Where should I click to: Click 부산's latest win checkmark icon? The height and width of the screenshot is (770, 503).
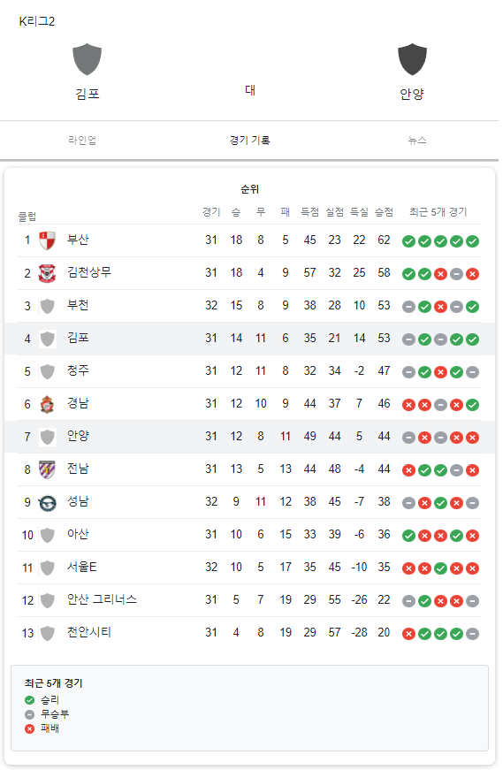[x=473, y=241]
